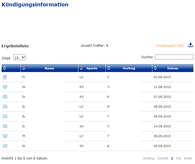Select page 1 in pagination

[x=172, y=158]
